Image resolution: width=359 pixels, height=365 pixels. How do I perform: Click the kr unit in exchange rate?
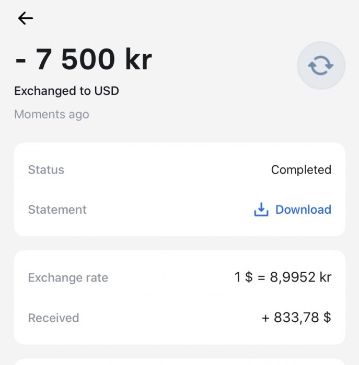point(325,278)
